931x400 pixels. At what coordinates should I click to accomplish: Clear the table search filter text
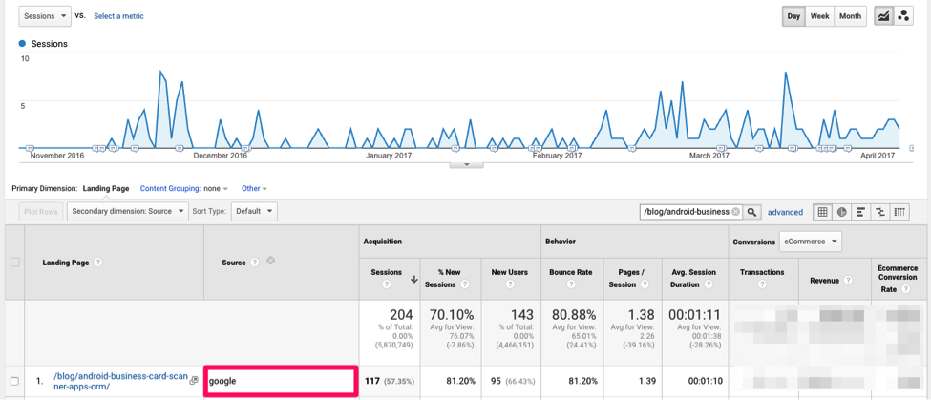pyautogui.click(x=736, y=212)
